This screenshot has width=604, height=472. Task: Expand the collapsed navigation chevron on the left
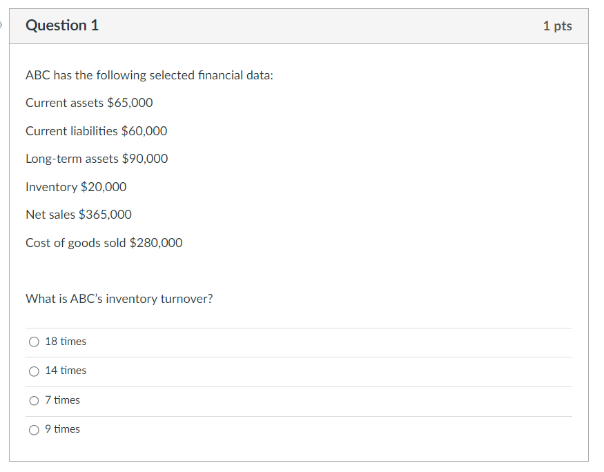pos(3,25)
